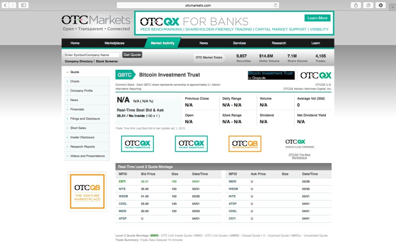Click the ATDF bid MPID
Viewport: 396px width, 247px height.
(x=123, y=219)
